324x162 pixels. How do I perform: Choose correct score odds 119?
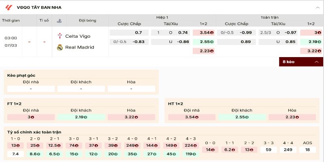click(x=191, y=154)
